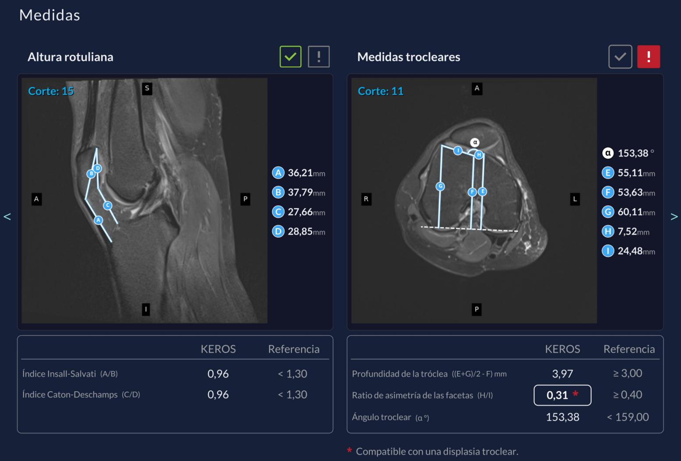The height and width of the screenshot is (461, 681).
Task: Toggle the grey exclamation box for Altura rotuliana
Action: click(x=319, y=57)
